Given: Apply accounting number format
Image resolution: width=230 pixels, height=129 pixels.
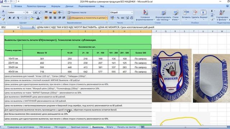Looking at the screenshot, I should [x=112, y=18].
